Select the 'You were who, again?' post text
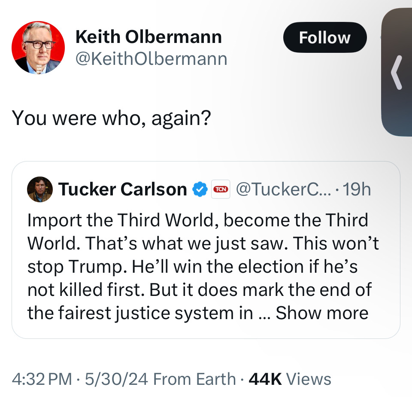Image resolution: width=412 pixels, height=399 pixels. [x=112, y=118]
